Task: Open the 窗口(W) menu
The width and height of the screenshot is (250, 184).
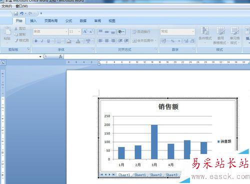Action: (21, 6)
